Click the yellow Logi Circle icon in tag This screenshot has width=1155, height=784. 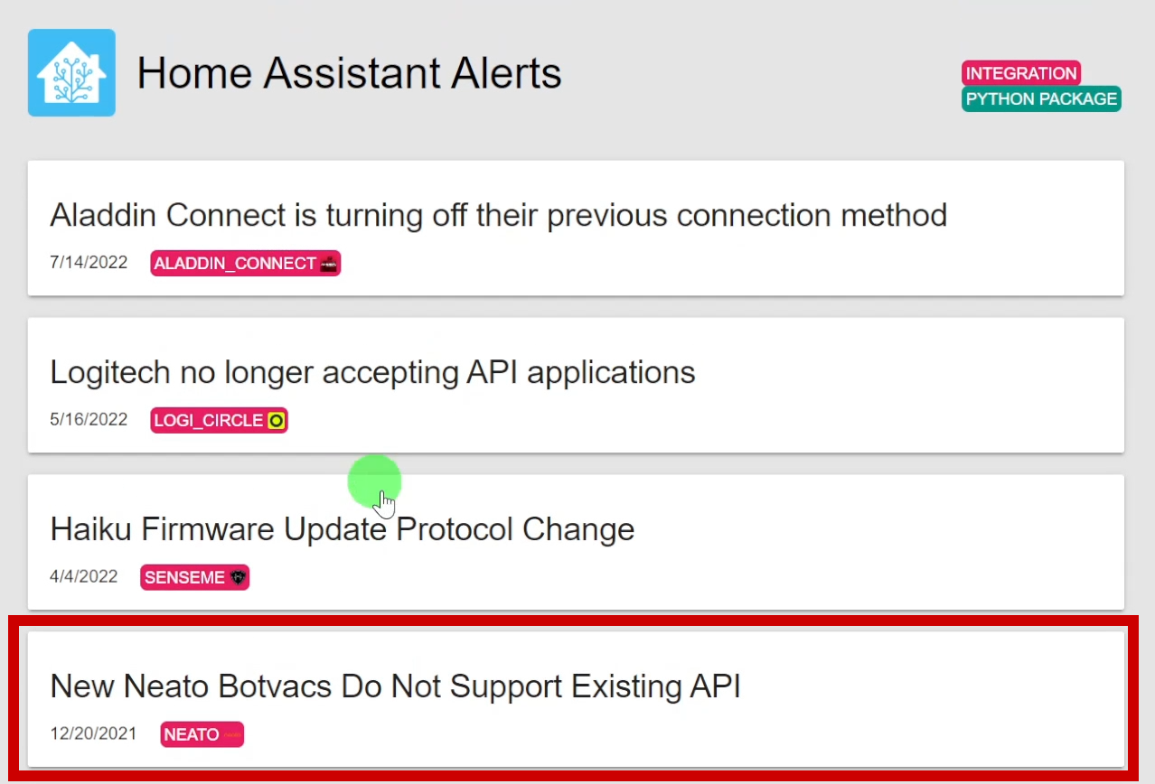(276, 420)
